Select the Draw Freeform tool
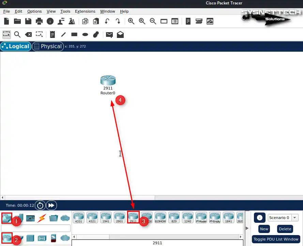Image resolution: width=303 pixels, height=246 pixels. pyautogui.click(x=96, y=35)
